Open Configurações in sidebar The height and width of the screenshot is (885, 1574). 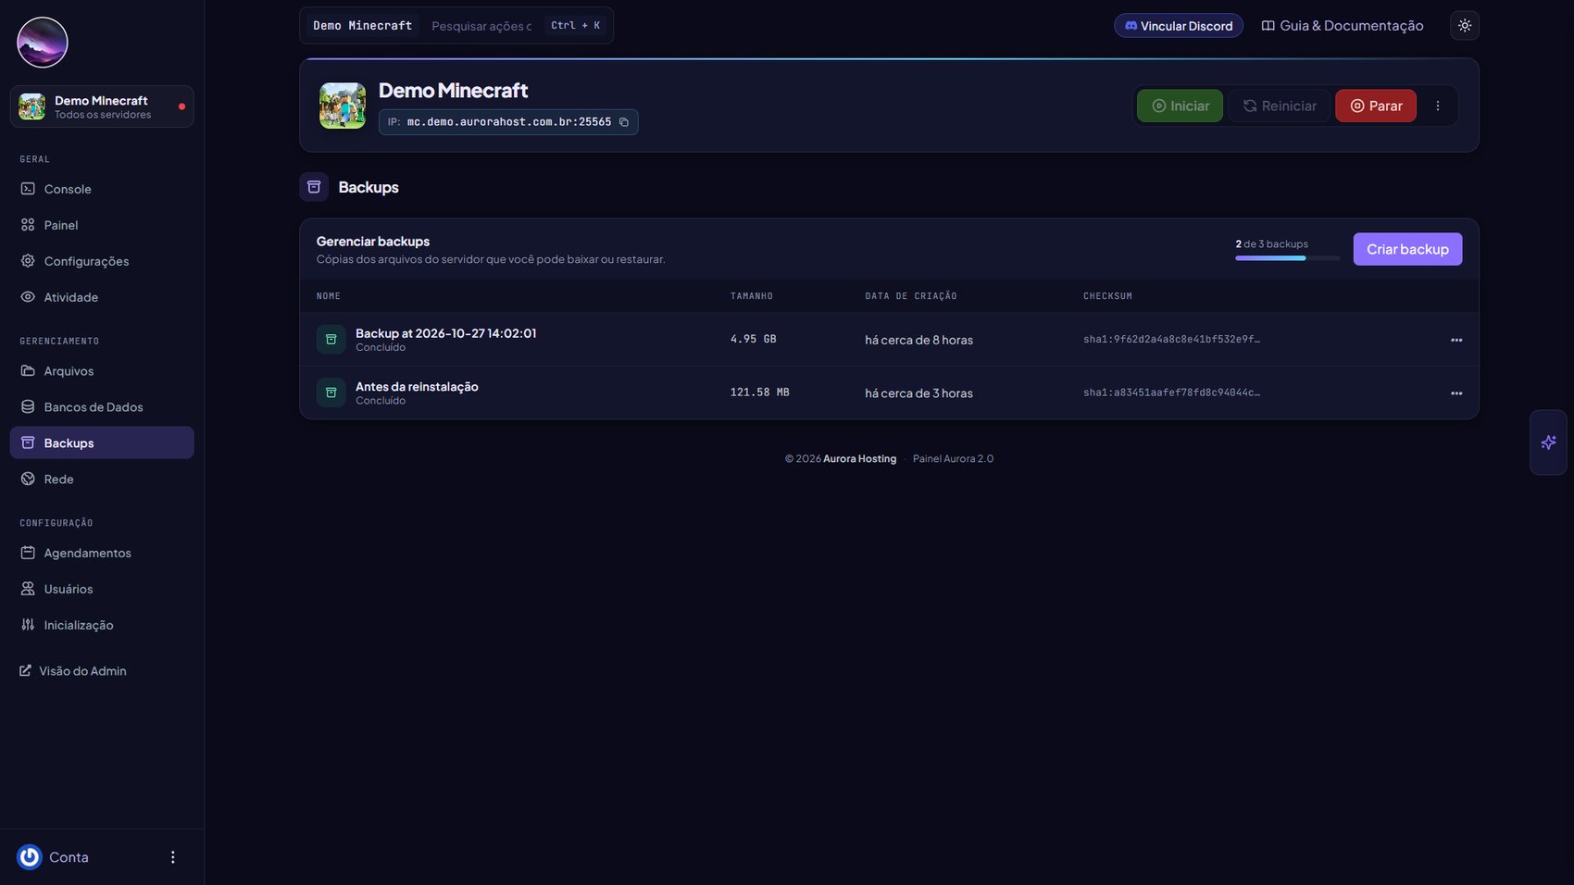(102, 261)
